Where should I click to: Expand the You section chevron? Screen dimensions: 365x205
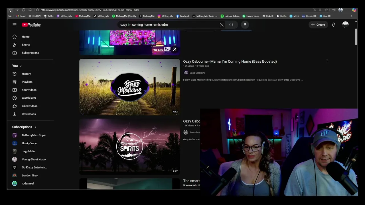point(21,66)
